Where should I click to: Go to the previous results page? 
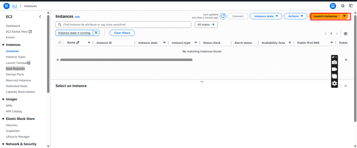pos(325,34)
